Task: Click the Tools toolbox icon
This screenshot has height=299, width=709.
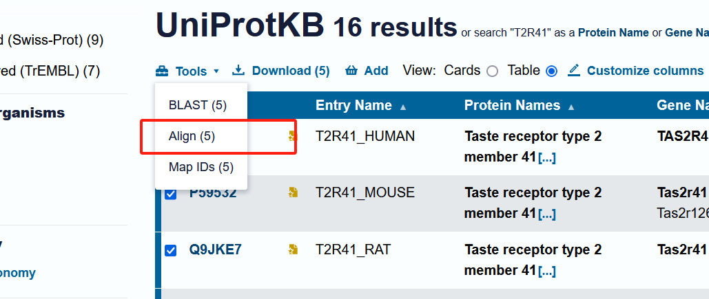Action: click(x=162, y=71)
